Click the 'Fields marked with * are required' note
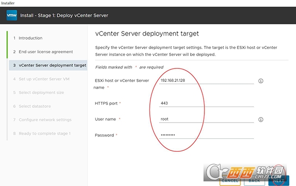296x186 pixels. coord(129,67)
